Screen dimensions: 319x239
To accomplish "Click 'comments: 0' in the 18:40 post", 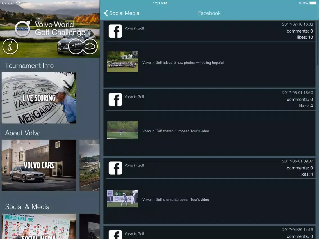I will [x=300, y=100].
